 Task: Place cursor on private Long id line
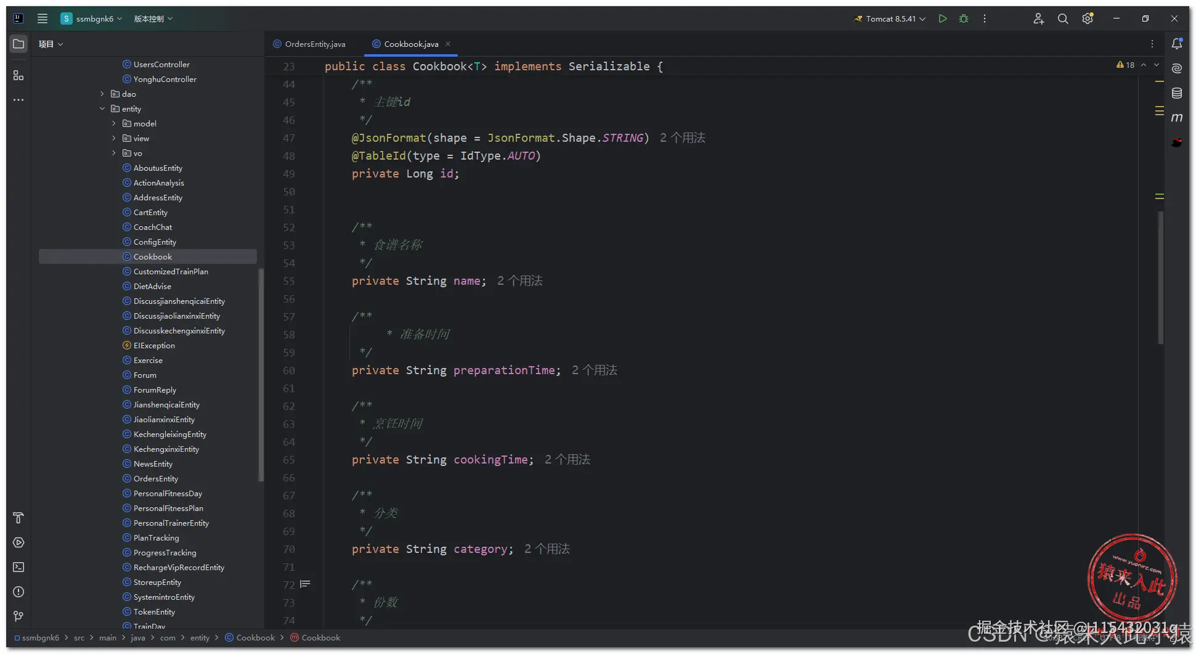405,174
